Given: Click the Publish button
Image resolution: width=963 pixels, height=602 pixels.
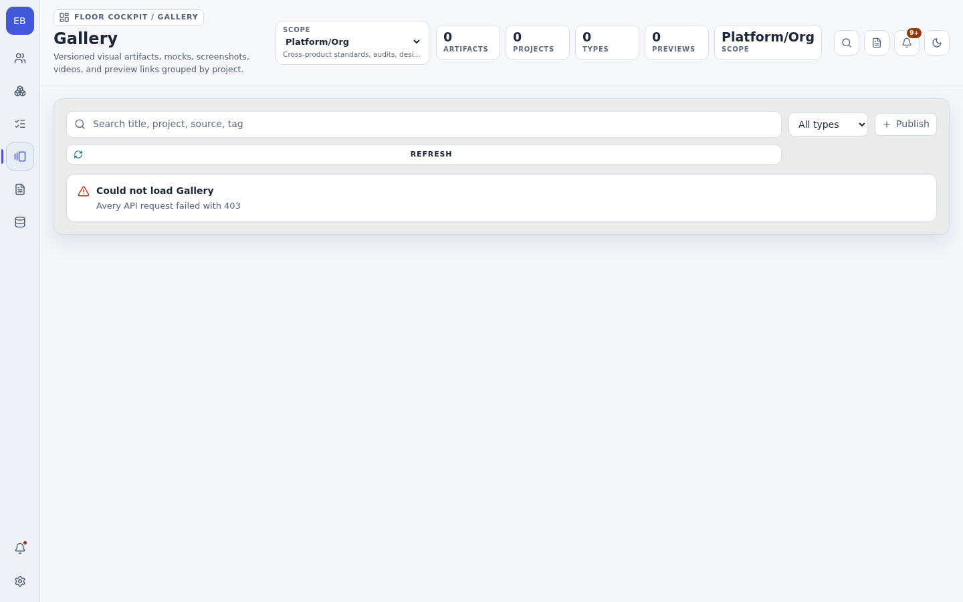Looking at the screenshot, I should coord(905,124).
